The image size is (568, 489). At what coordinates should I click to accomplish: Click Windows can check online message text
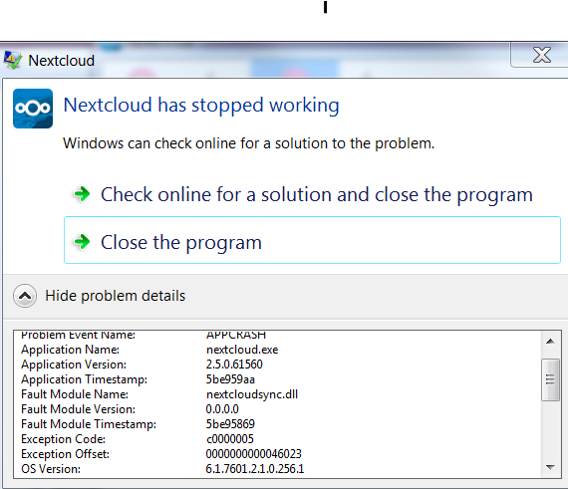pos(248,143)
